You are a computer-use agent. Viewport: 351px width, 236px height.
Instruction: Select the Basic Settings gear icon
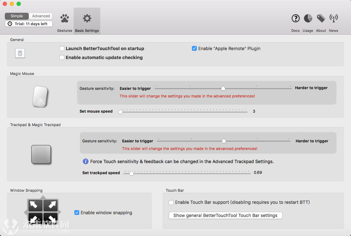click(87, 18)
